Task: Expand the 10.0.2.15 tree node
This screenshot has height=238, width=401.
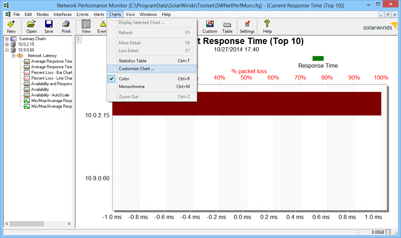Action: click(x=7, y=44)
